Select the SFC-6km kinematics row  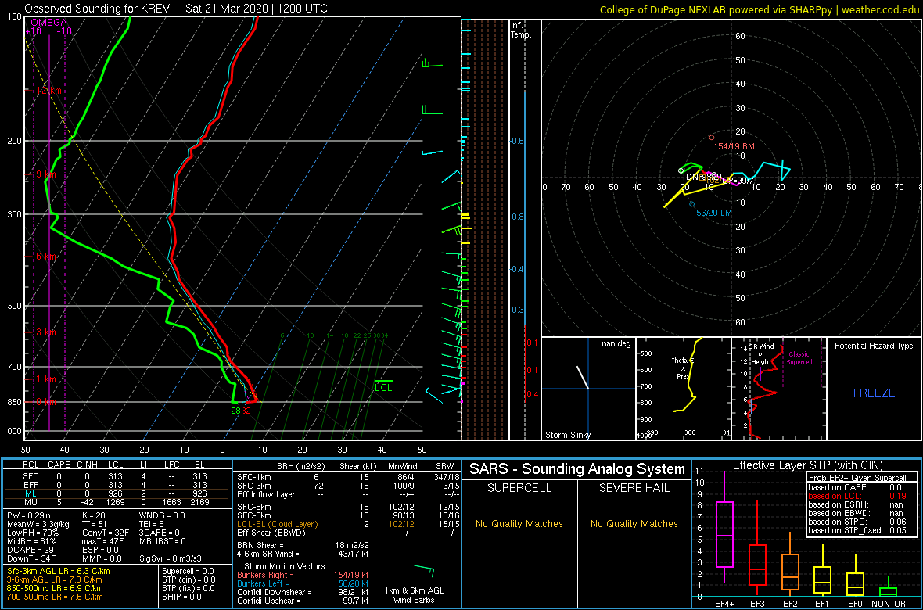click(x=347, y=506)
